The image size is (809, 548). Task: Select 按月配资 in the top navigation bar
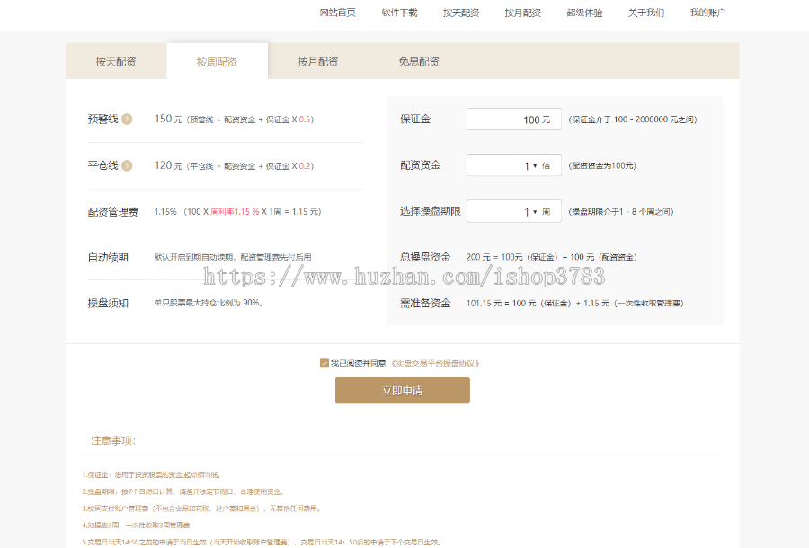522,13
